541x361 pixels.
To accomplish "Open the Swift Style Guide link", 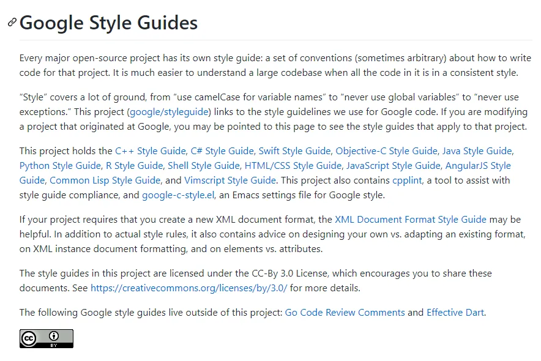I will pyautogui.click(x=294, y=151).
